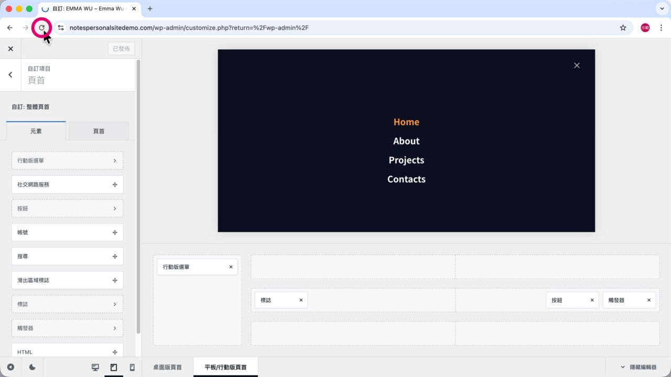Select move handle on 帳號 element
The width and height of the screenshot is (671, 377).
pos(115,232)
